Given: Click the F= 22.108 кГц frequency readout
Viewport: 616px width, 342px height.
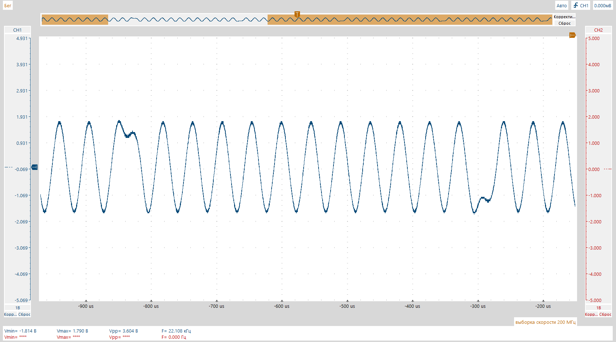Looking at the screenshot, I should point(176,331).
